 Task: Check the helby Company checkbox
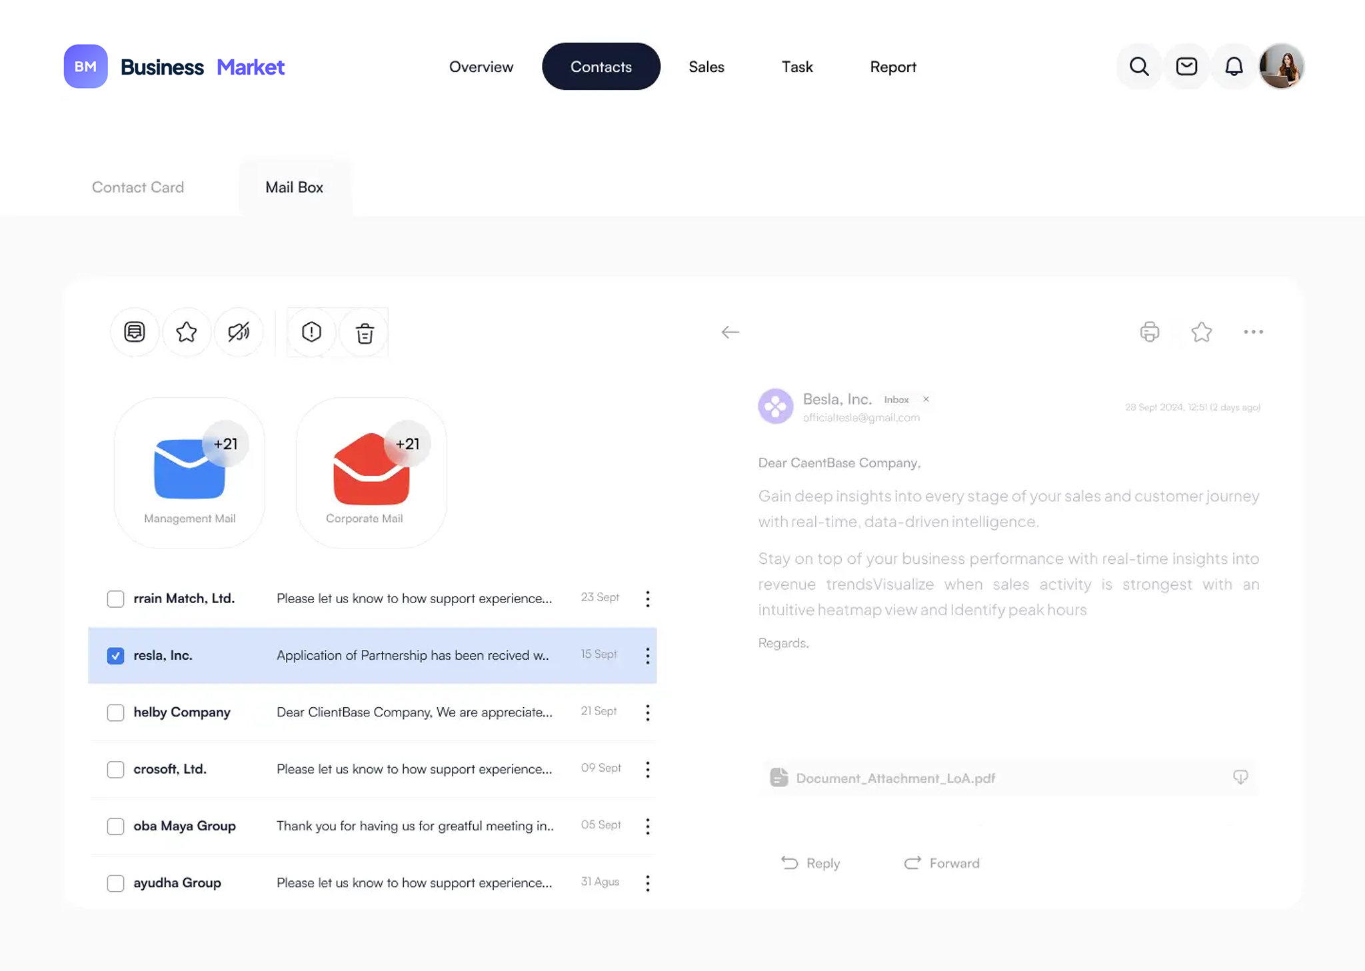[x=115, y=712]
